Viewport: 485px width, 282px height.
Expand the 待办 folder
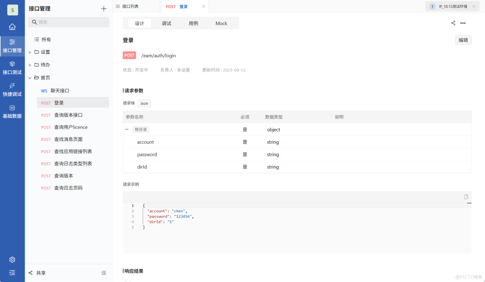29,65
